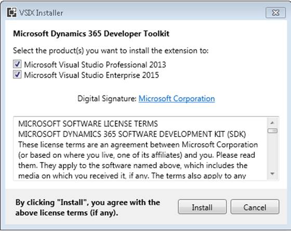The image size is (291, 231).
Task: Click the "MICROSOFT SOFTWARE LICENSE TERMS" line
Action: click(88, 124)
